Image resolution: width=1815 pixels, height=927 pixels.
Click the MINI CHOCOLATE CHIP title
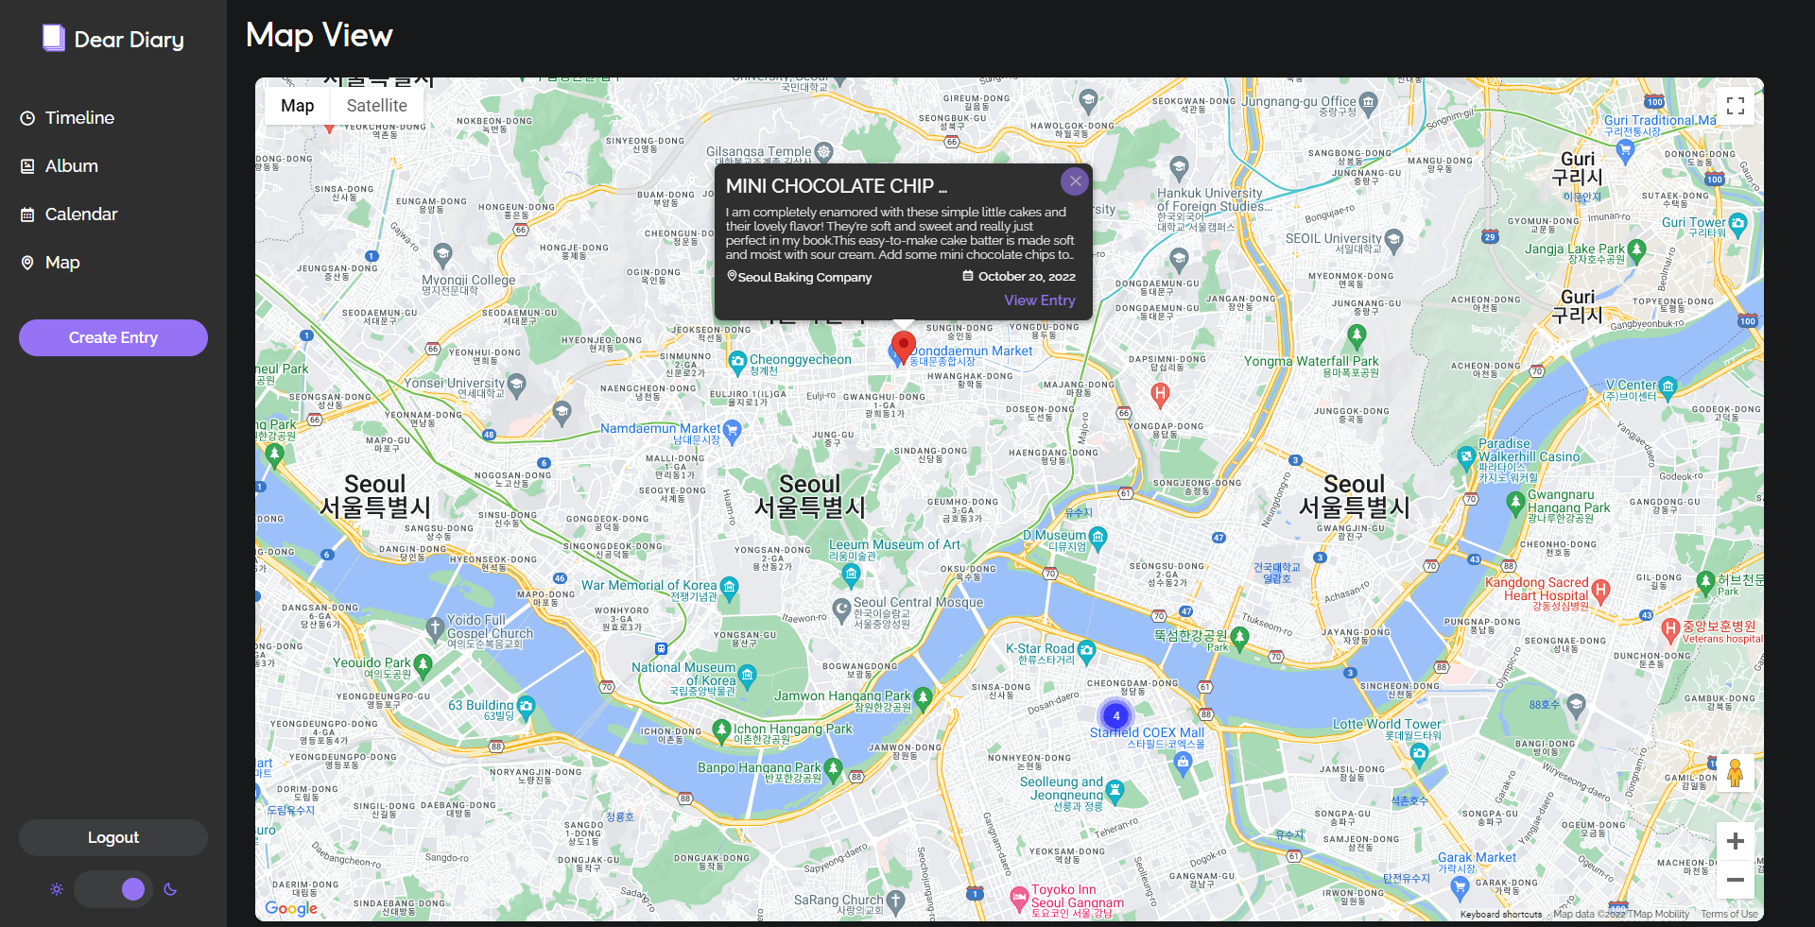(836, 186)
